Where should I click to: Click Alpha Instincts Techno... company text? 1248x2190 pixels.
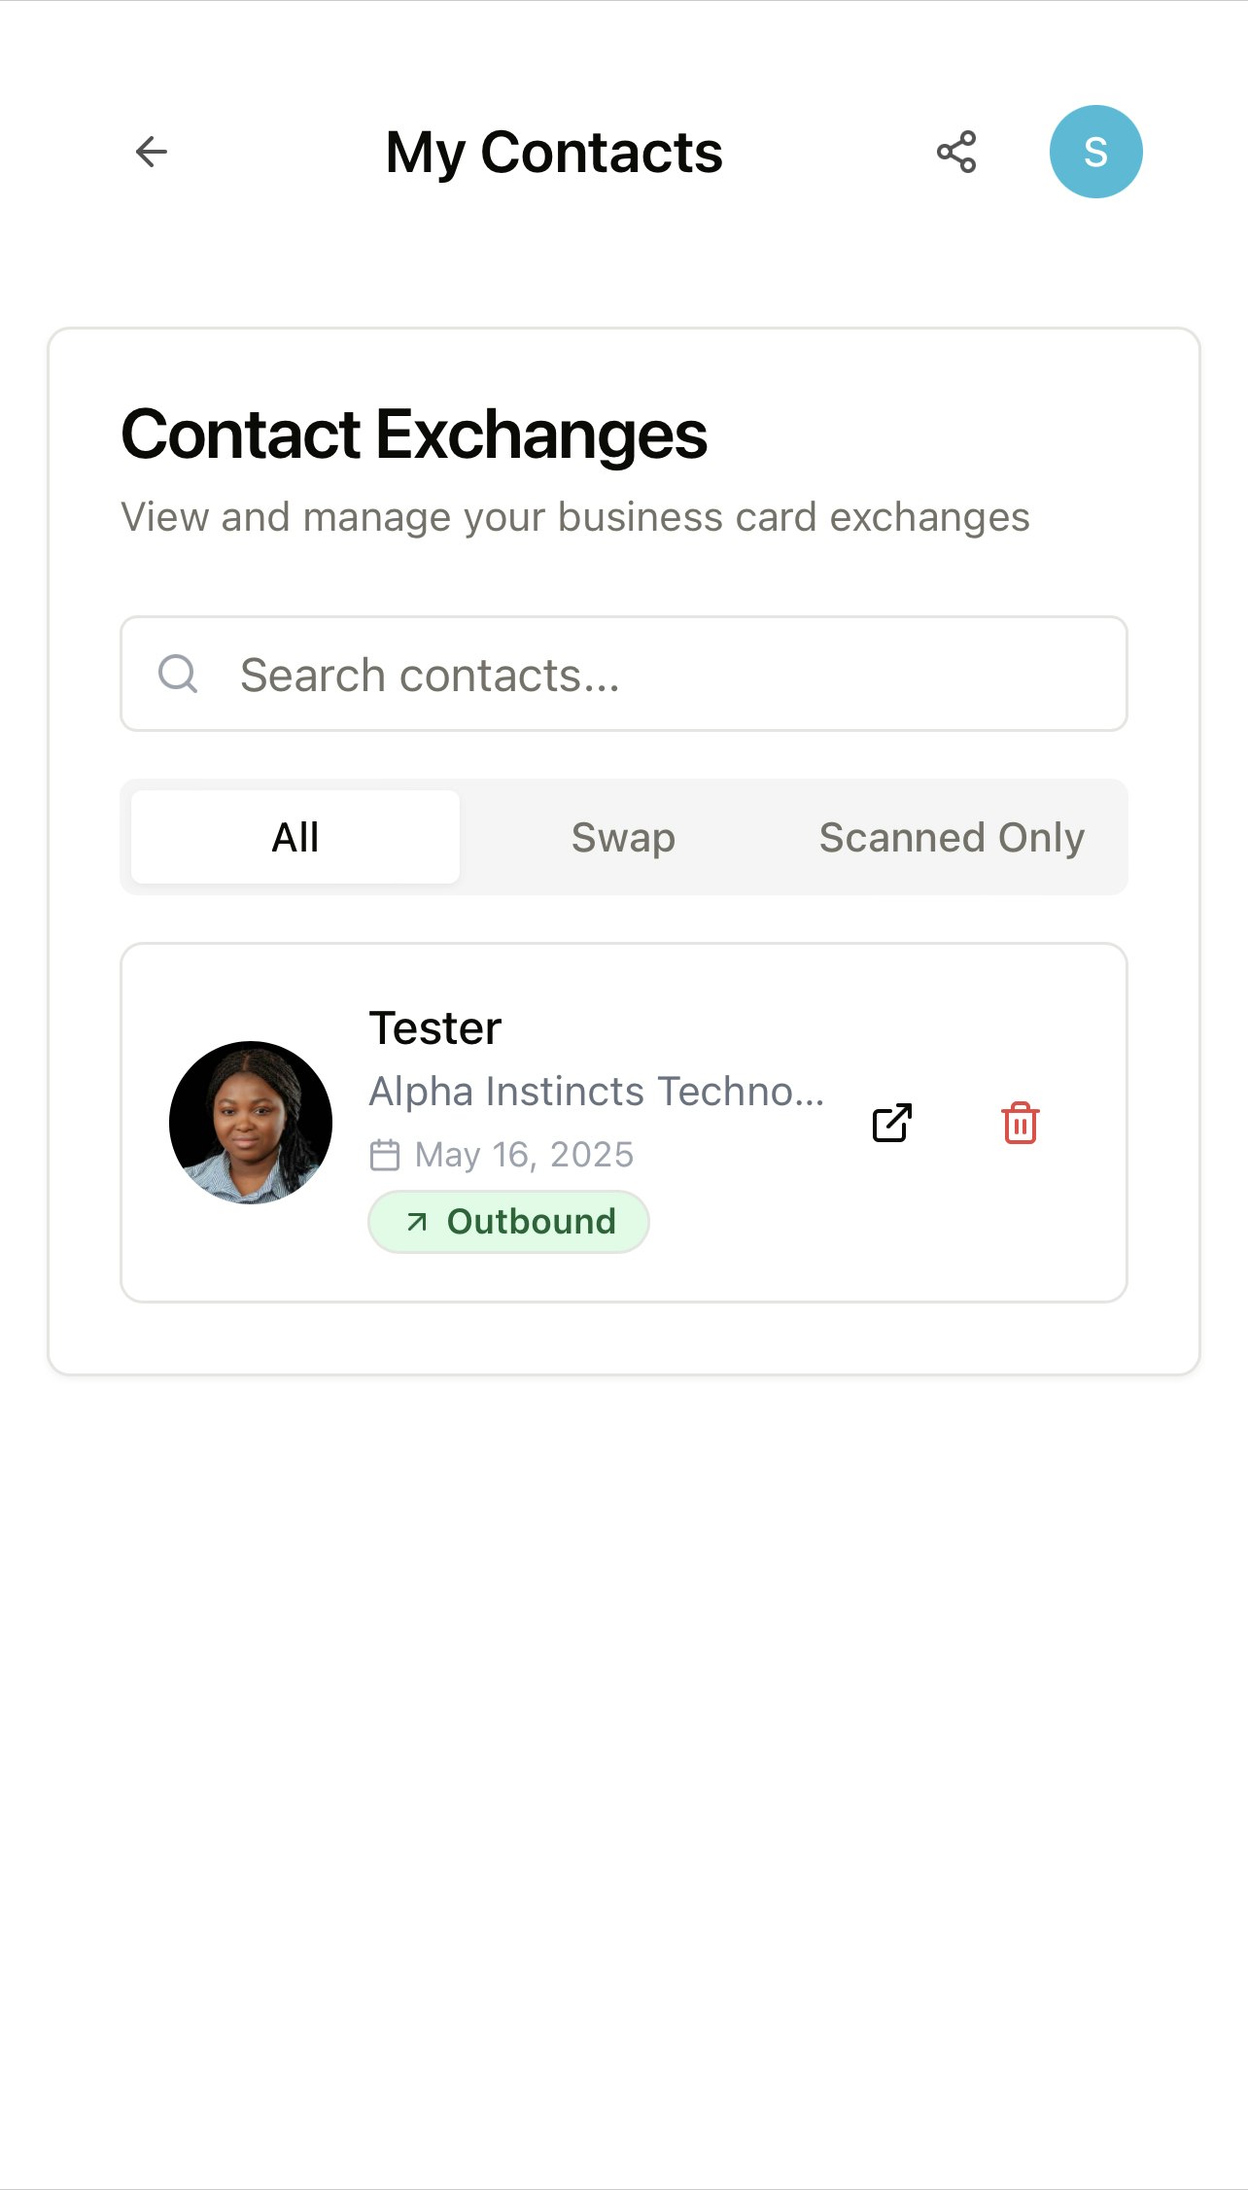[x=597, y=1092]
